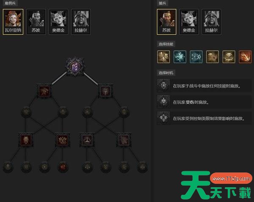Viewport: 254px width, 202px height.
Task: Select the 瓦尔亚纳 mercenary portrait
Action: (13, 22)
